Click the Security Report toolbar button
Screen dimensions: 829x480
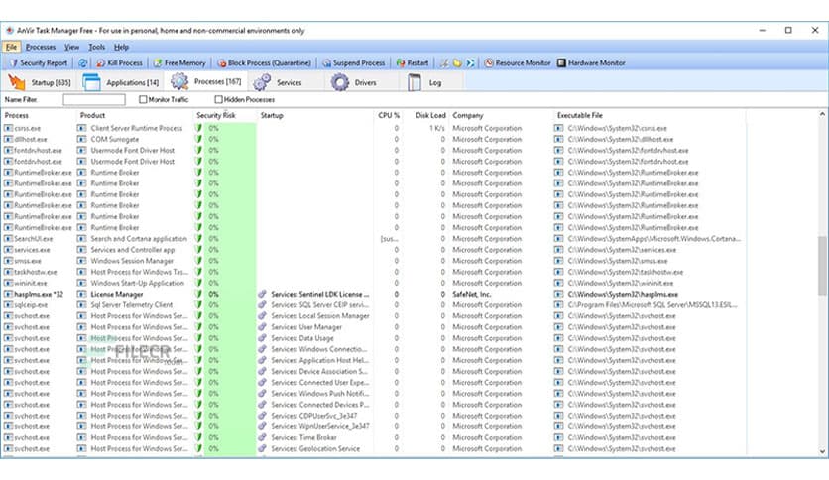point(38,62)
